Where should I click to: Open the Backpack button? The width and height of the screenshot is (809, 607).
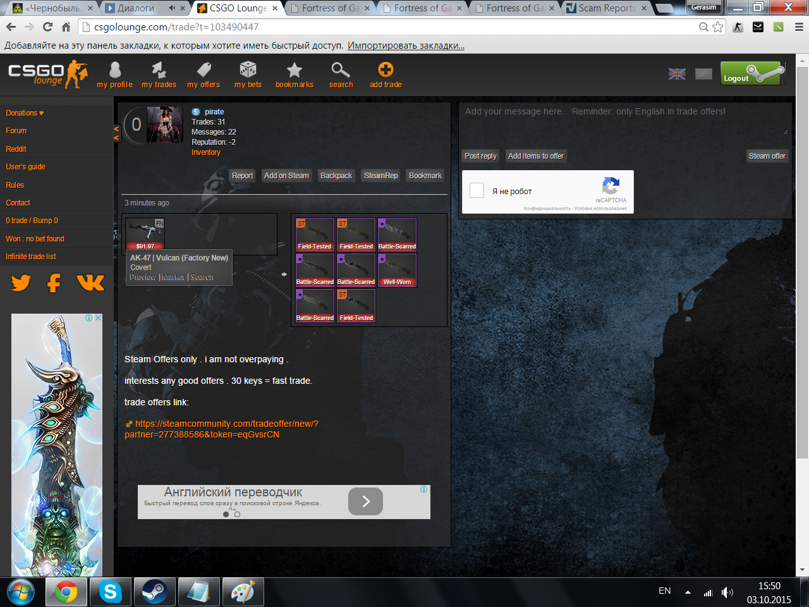click(336, 176)
